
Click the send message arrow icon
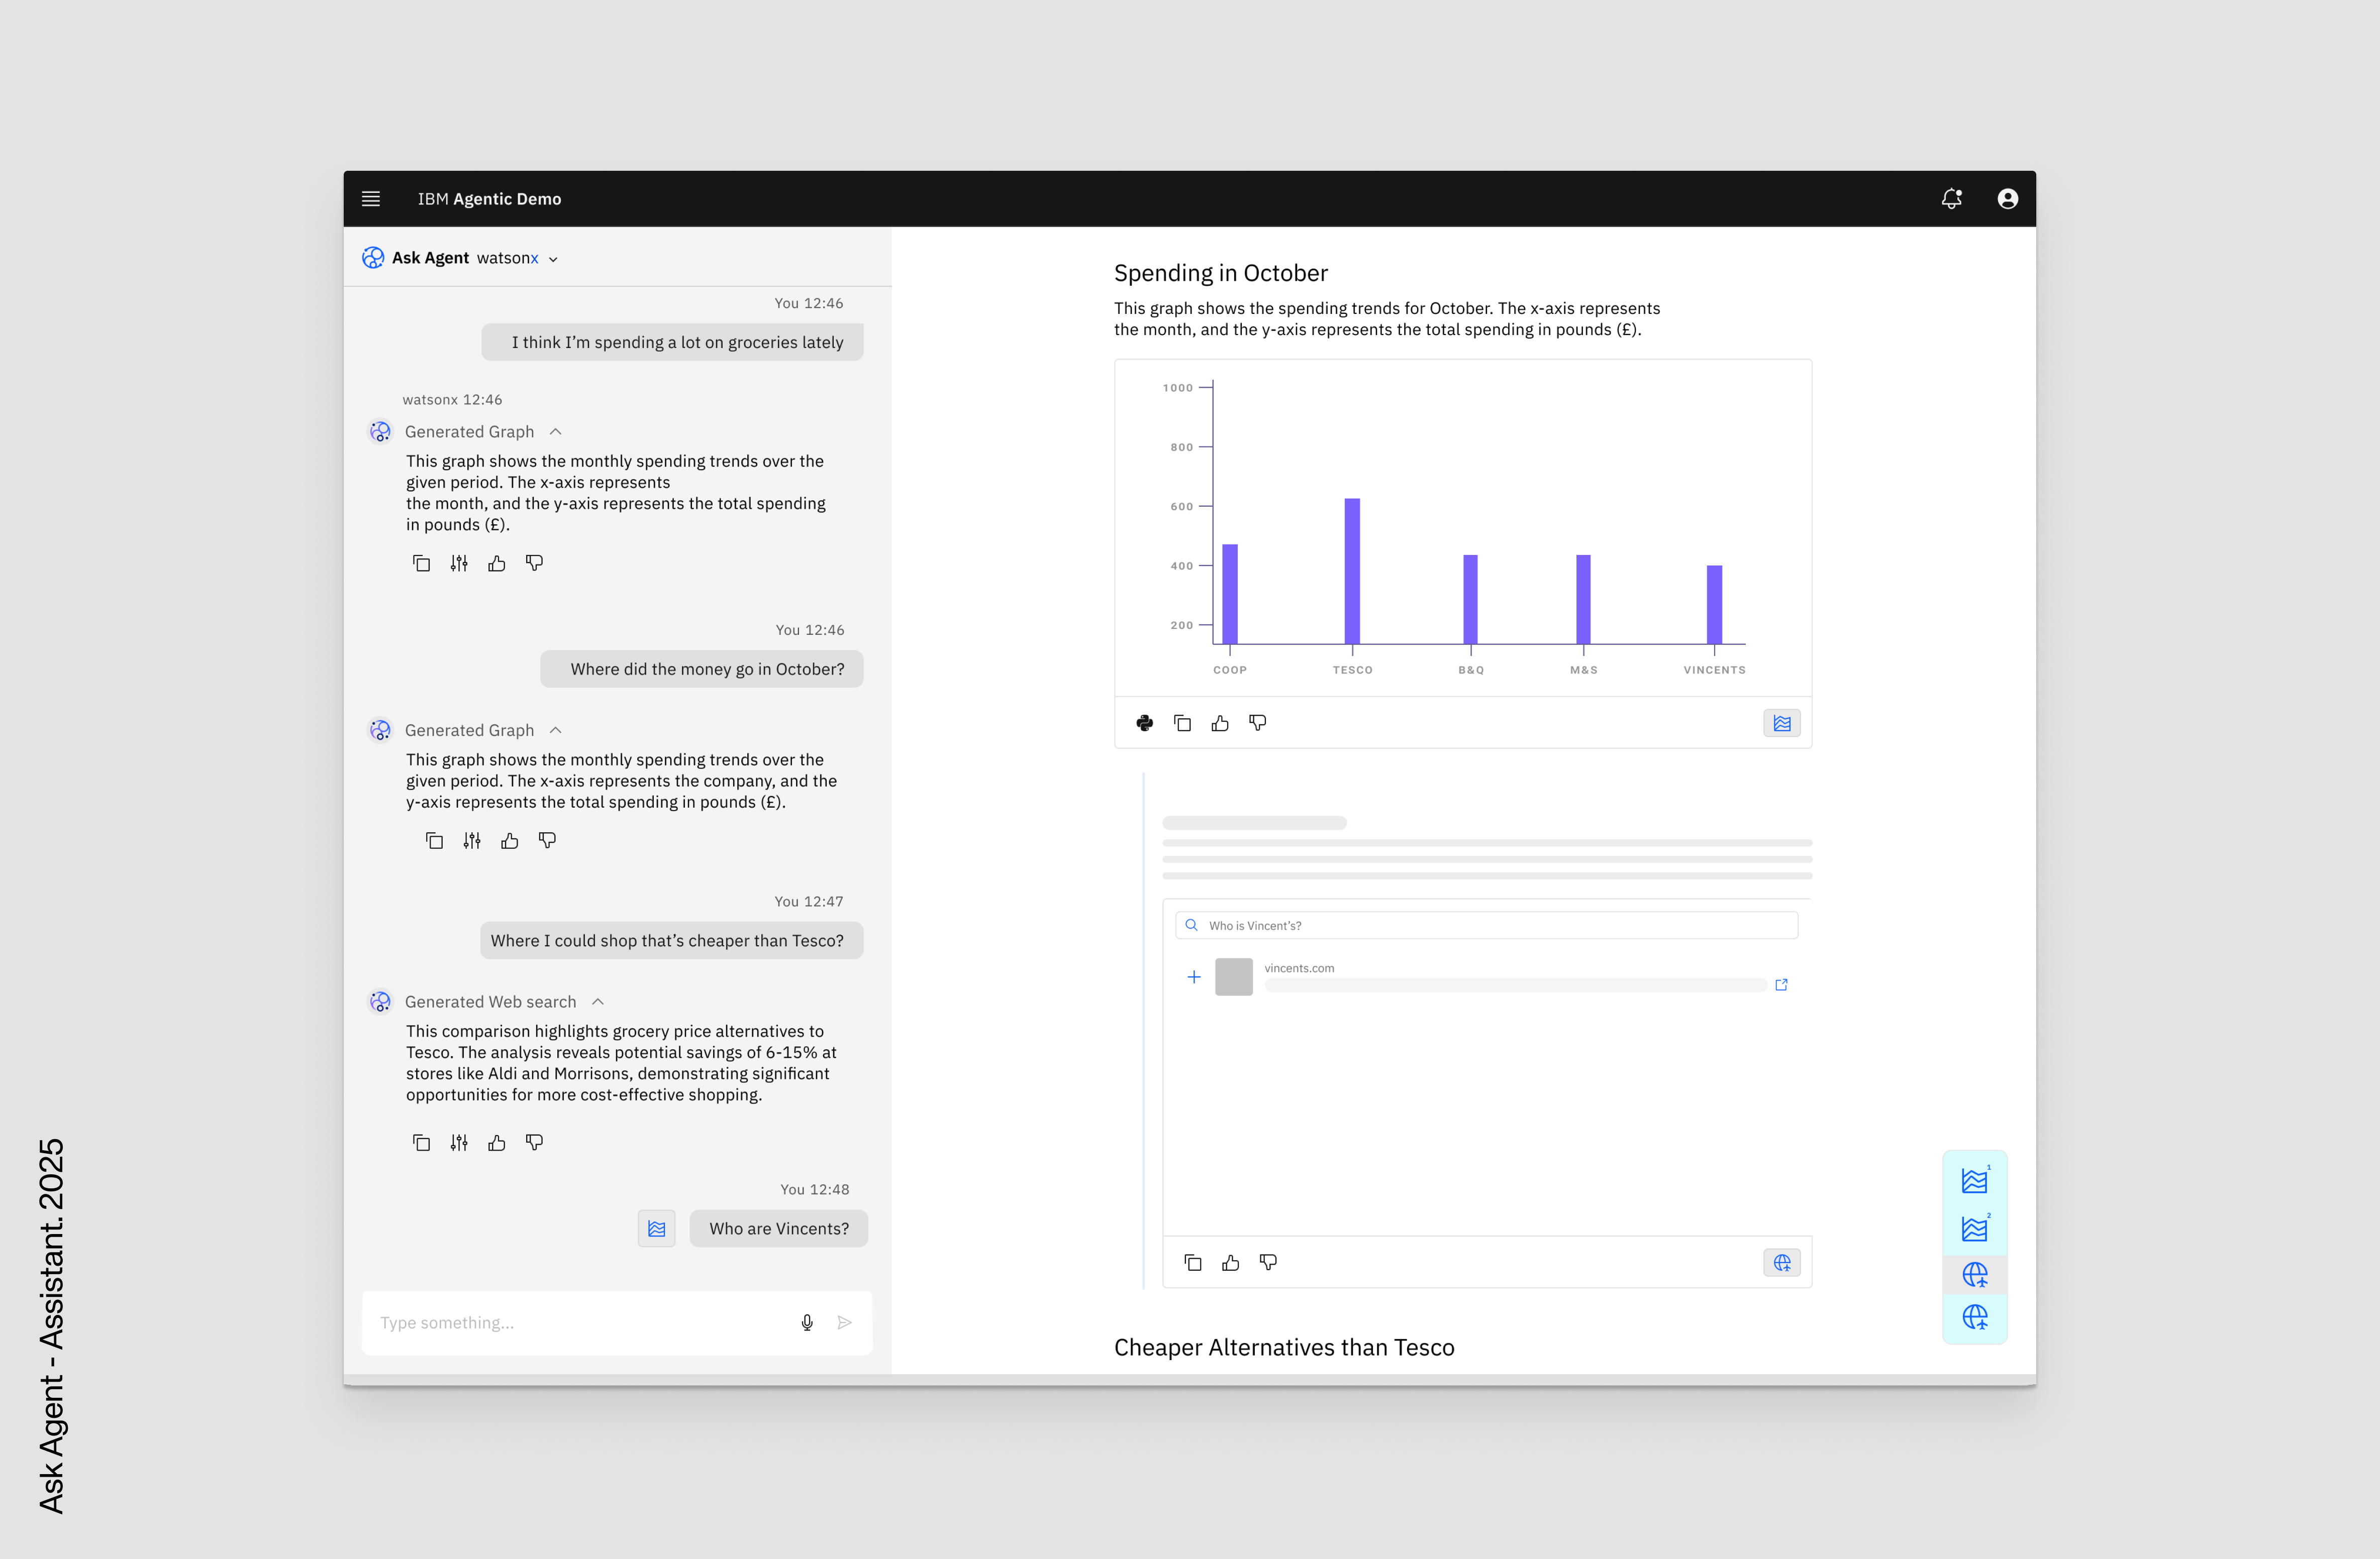coord(845,1322)
